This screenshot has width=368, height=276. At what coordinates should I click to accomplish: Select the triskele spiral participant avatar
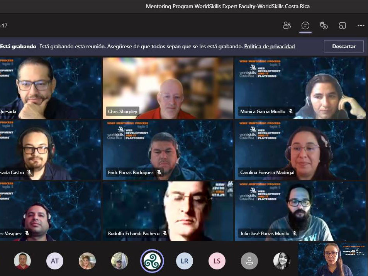point(152,261)
